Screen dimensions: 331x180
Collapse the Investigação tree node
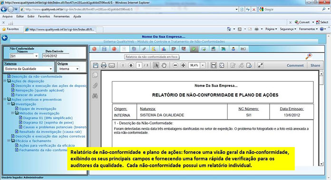coord(9,104)
